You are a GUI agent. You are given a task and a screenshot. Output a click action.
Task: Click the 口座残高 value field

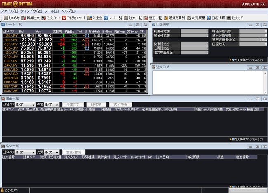(x=253, y=44)
